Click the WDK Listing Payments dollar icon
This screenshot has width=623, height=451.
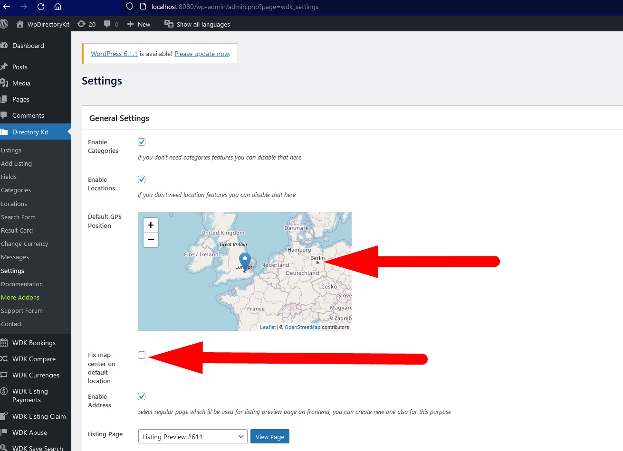(4, 391)
